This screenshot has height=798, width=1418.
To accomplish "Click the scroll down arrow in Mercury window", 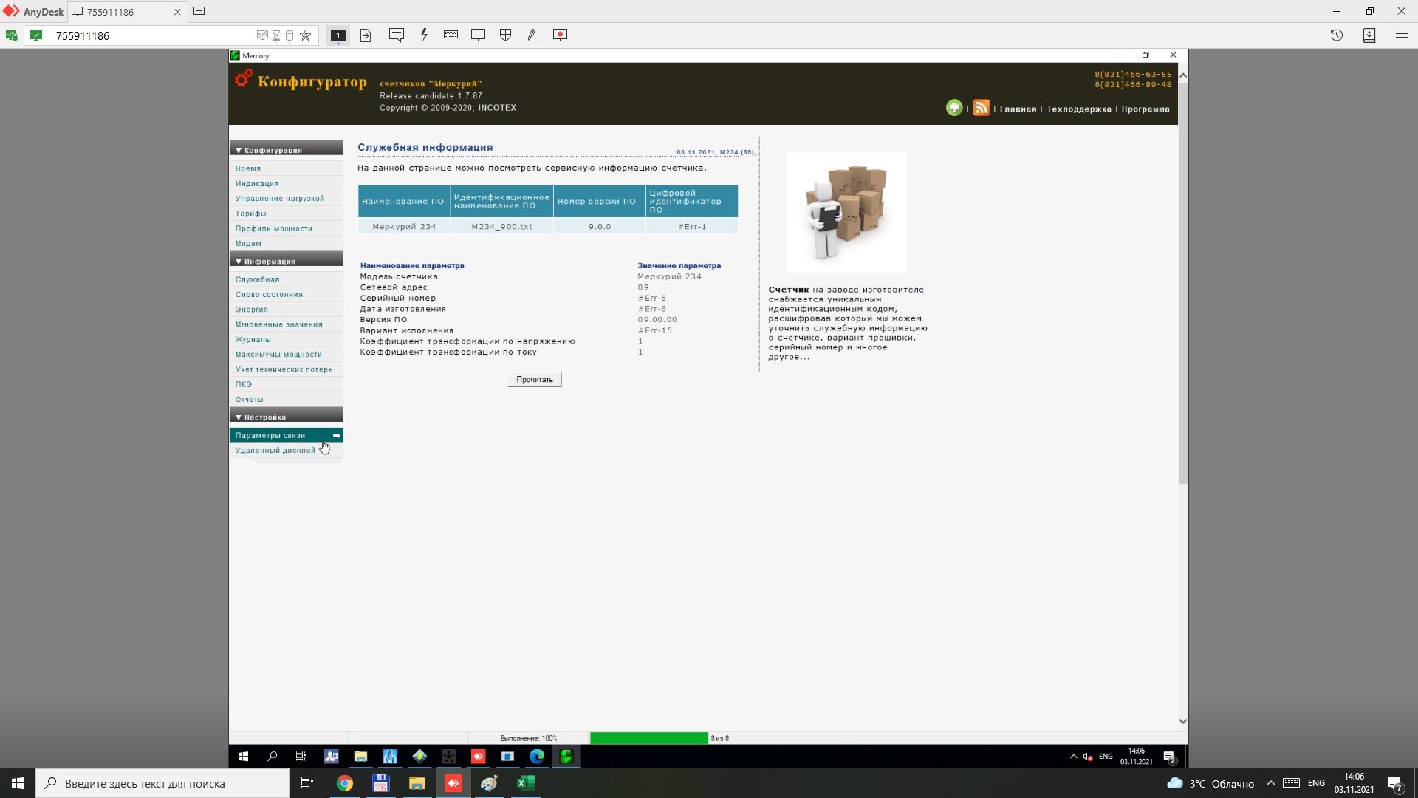I will [1182, 721].
